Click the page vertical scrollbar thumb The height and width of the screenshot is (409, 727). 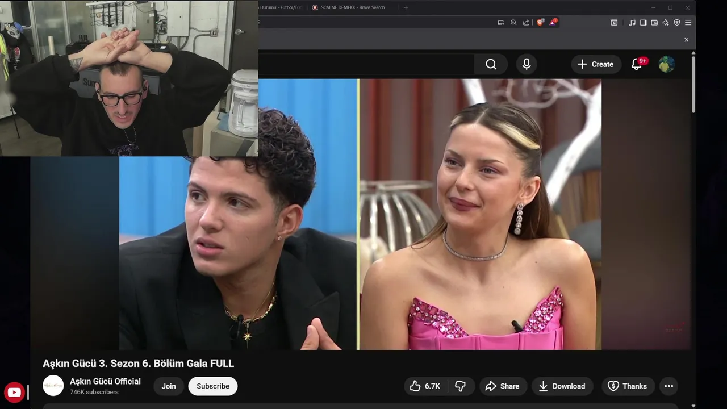pos(693,84)
